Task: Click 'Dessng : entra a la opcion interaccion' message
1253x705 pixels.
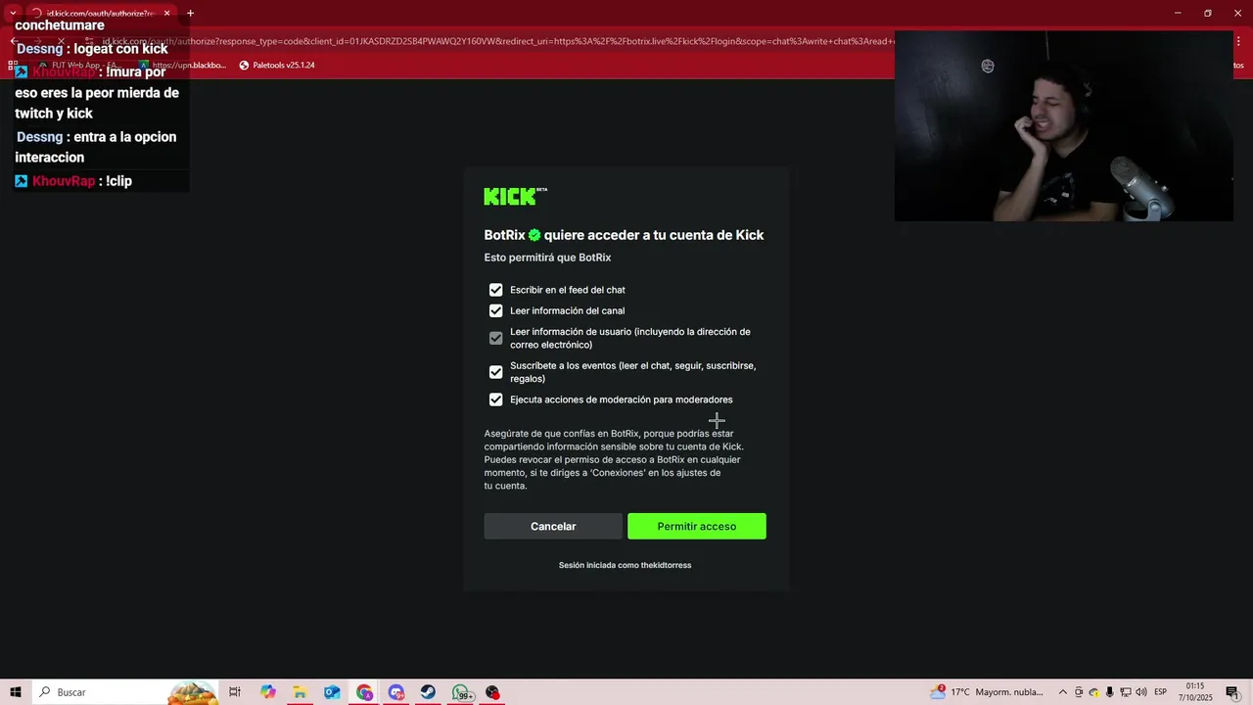Action: click(96, 147)
